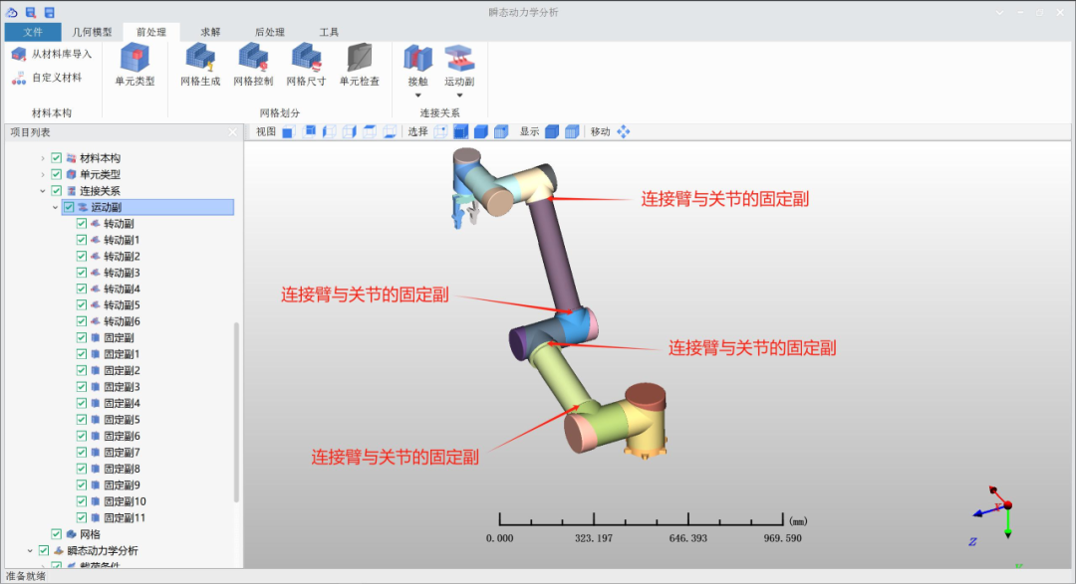Choose the body selection mode icon
Viewport: 1076px width, 584px height.
pyautogui.click(x=501, y=131)
